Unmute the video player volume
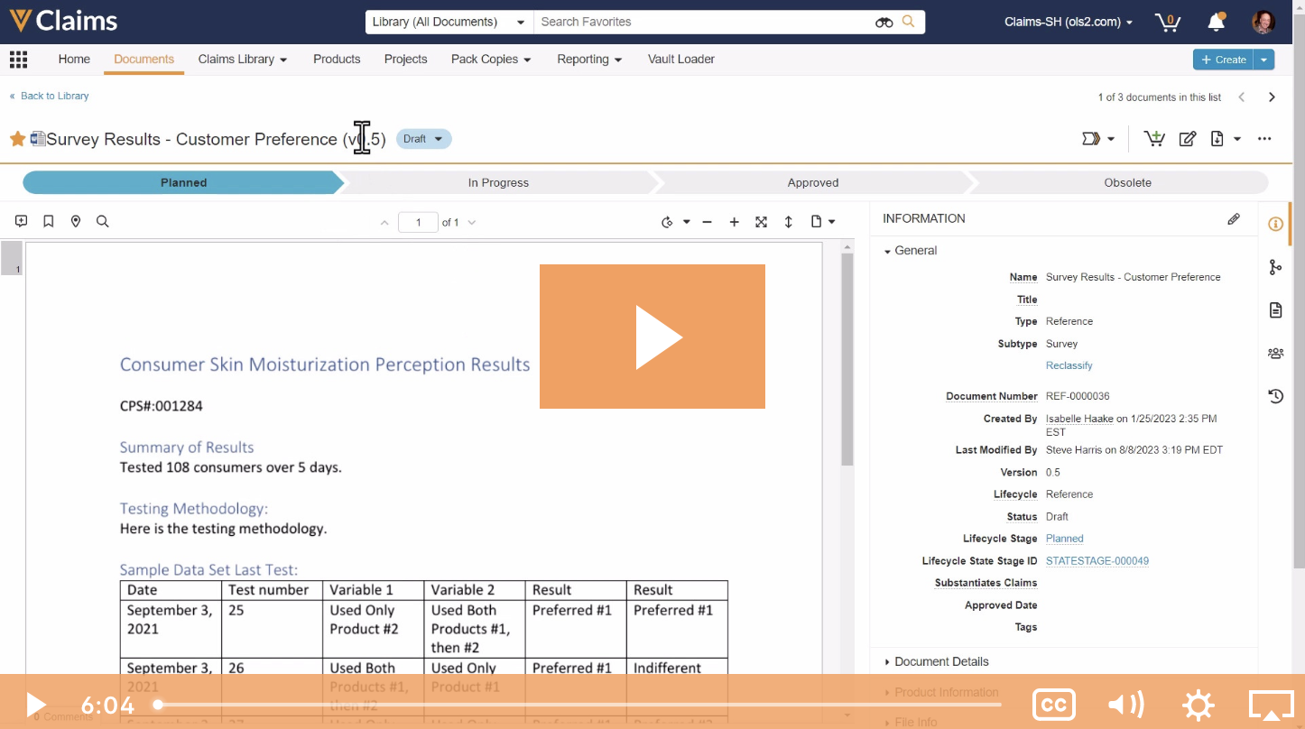Image resolution: width=1305 pixels, height=729 pixels. click(x=1125, y=705)
